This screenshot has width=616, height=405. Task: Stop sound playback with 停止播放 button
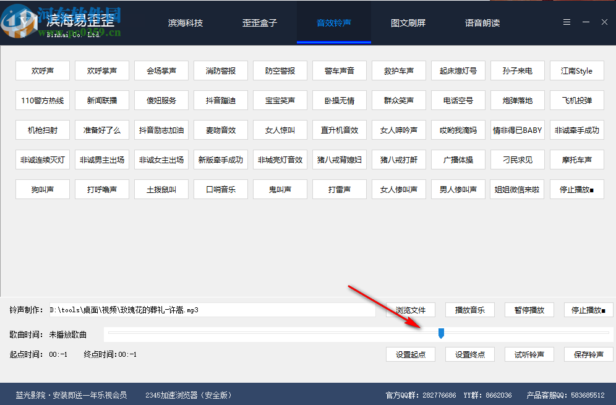pos(576,189)
